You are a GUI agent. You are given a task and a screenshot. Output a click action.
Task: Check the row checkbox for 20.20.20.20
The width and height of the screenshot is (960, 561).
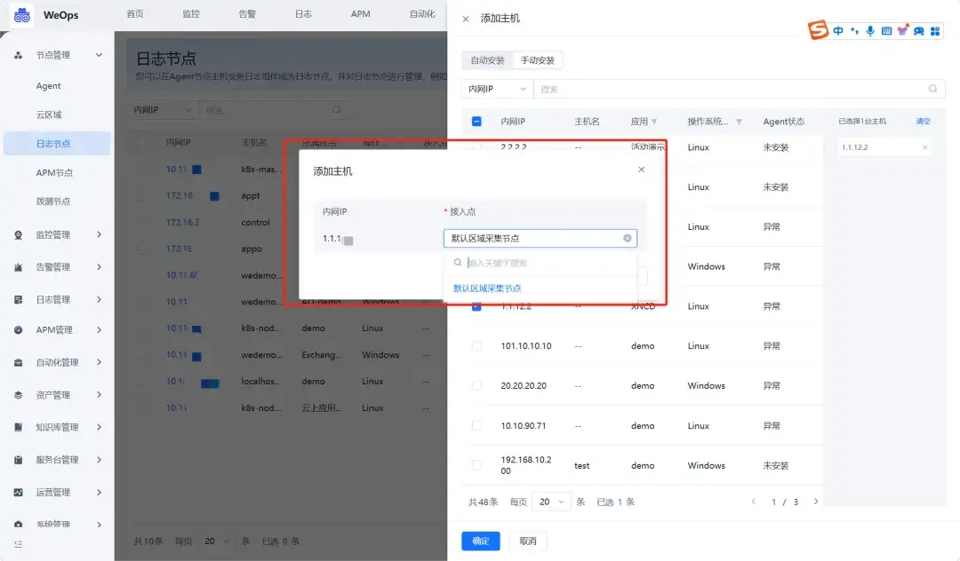pyautogui.click(x=476, y=385)
